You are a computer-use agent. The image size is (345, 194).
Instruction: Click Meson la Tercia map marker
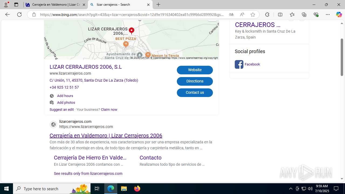pyautogui.click(x=148, y=55)
